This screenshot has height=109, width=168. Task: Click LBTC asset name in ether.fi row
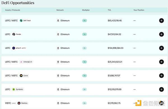click(8, 48)
